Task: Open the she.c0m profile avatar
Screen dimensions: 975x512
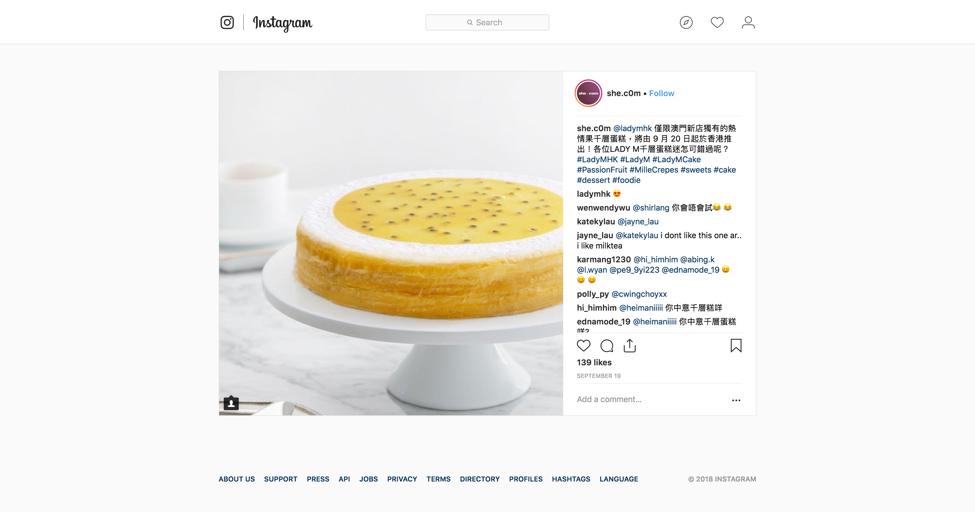Action: [x=588, y=93]
